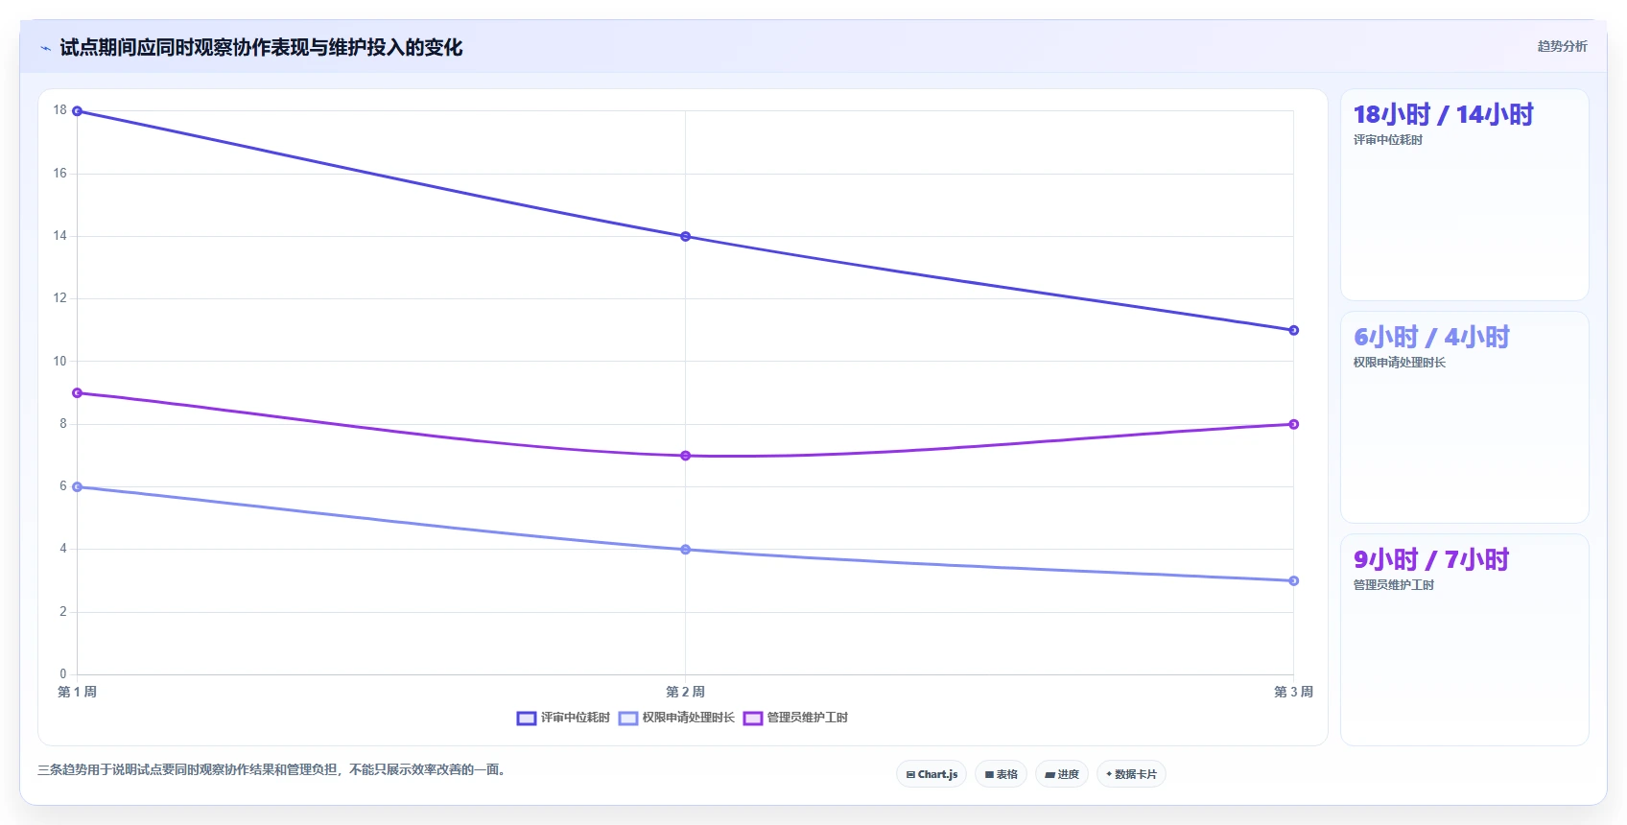Click the trend icon beside the panel title
This screenshot has width=1627, height=825.
[x=46, y=48]
